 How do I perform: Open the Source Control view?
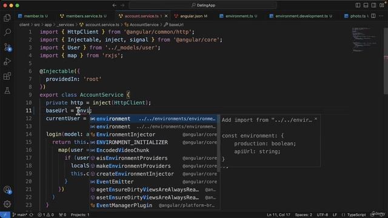(x=7, y=47)
